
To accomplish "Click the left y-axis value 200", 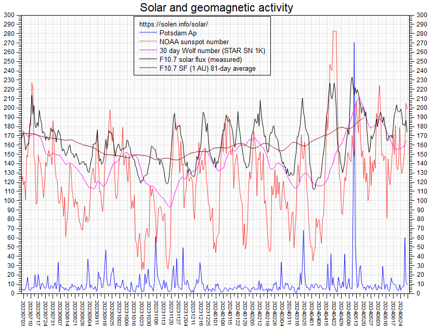I will (x=9, y=108).
